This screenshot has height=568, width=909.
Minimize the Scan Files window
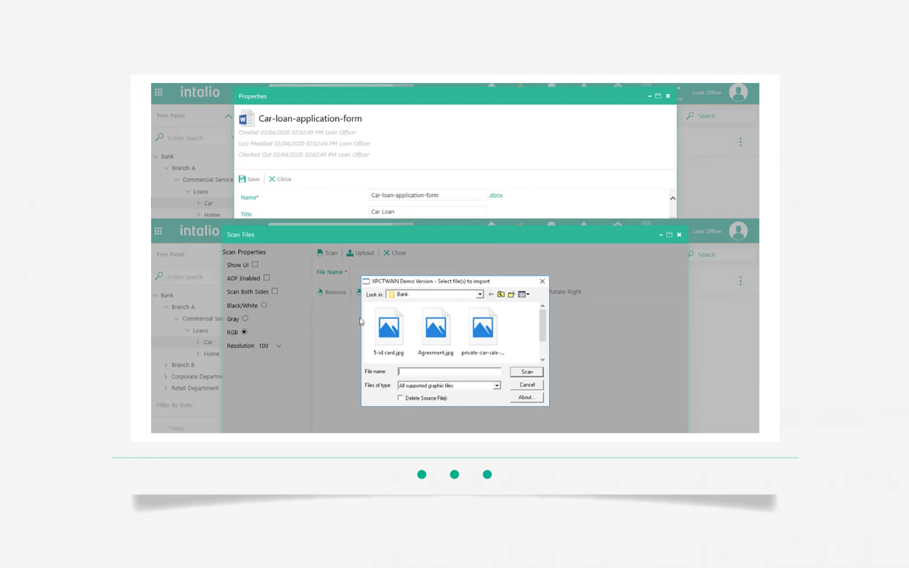click(x=661, y=235)
